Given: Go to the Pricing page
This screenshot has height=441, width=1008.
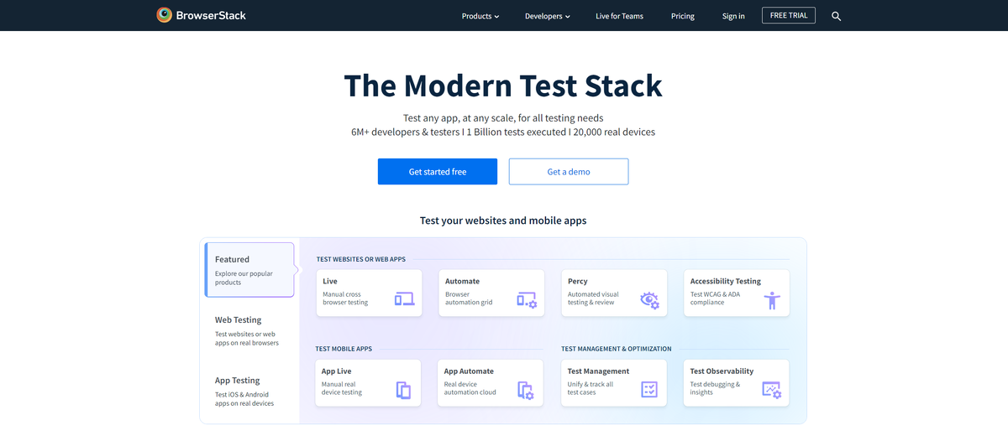Looking at the screenshot, I should click(683, 16).
